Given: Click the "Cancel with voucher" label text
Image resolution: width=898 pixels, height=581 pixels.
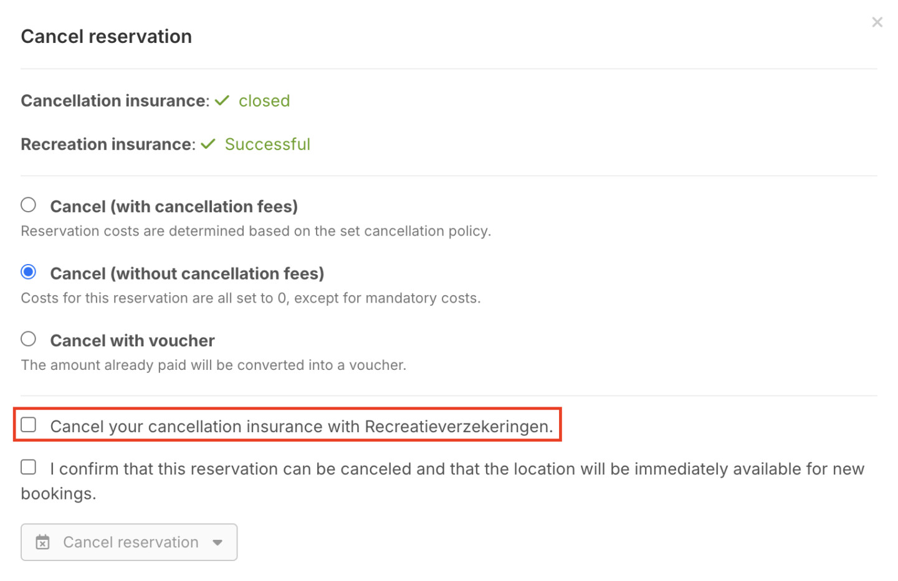Looking at the screenshot, I should click(x=132, y=341).
